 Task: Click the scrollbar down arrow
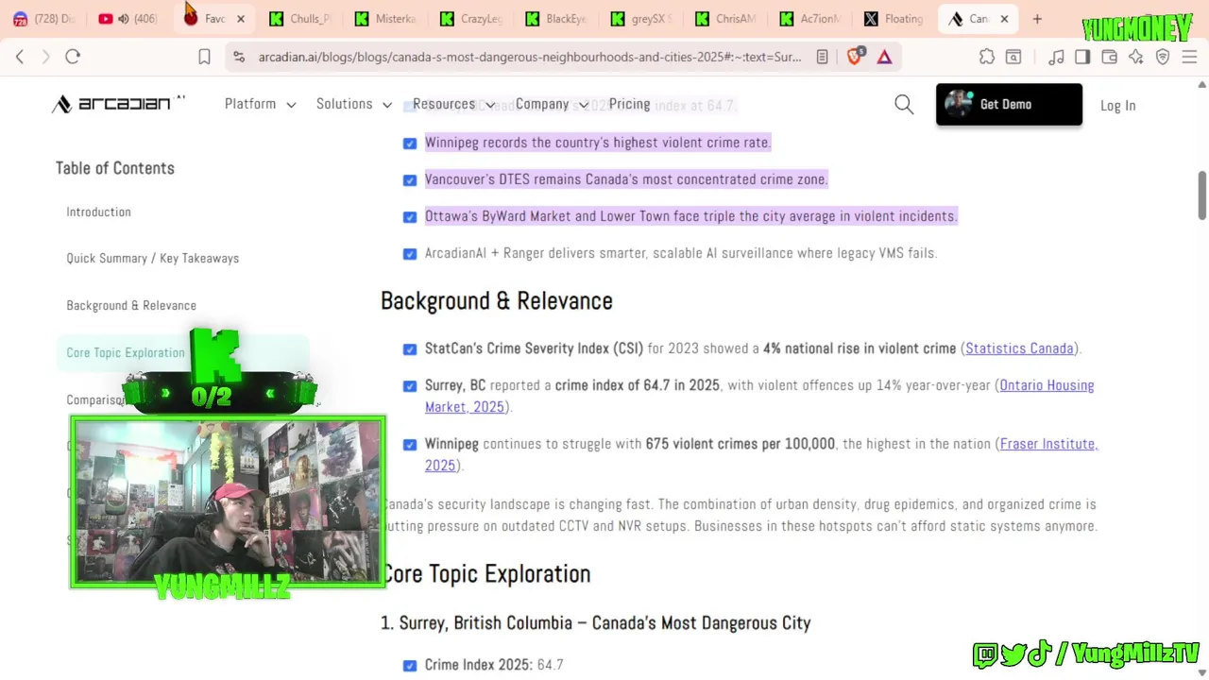click(1201, 672)
